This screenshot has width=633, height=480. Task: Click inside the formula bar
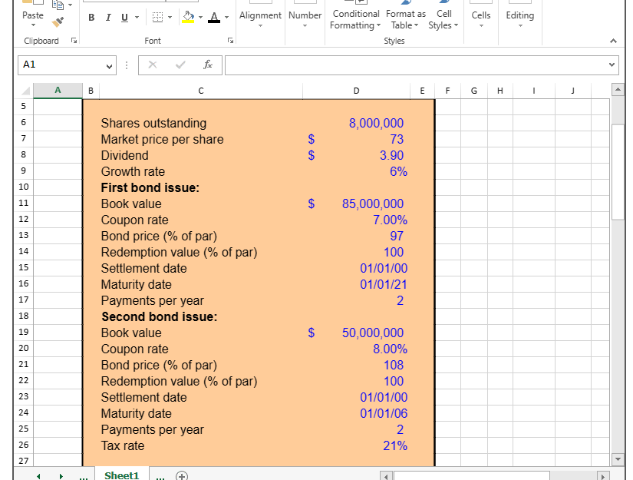(384, 65)
